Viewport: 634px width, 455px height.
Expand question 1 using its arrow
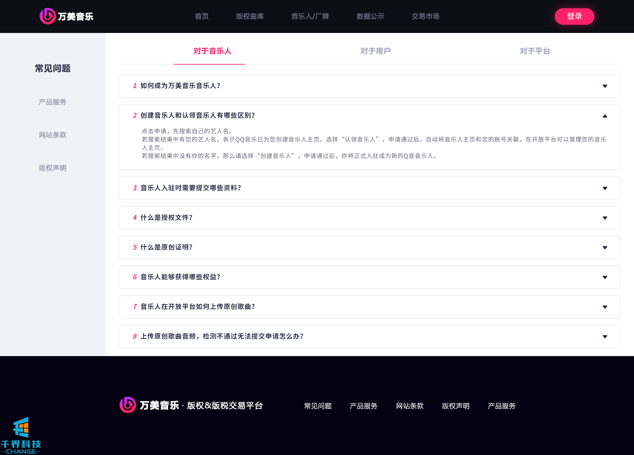coord(605,86)
